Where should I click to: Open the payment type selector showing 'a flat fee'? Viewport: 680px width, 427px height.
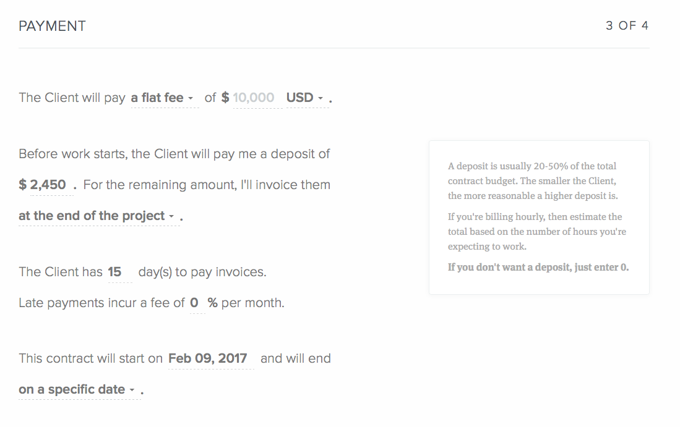point(163,98)
